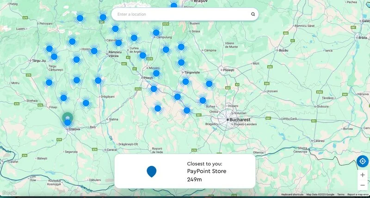Click 'Report a map error' link
Image resolution: width=370 pixels, height=198 pixels.
pyautogui.click(x=358, y=194)
